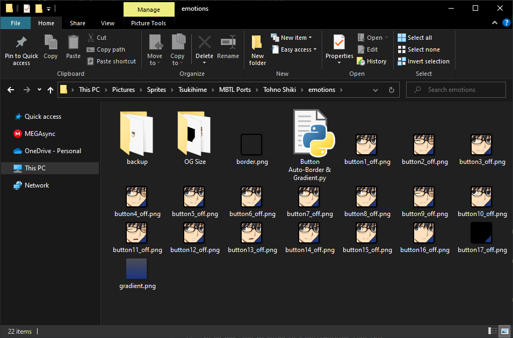Create a New folder from ribbon

tap(257, 50)
